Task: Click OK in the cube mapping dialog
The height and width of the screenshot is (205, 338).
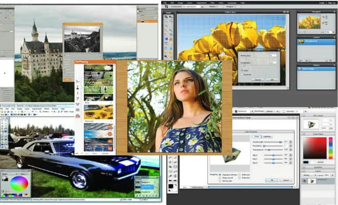Action: (x=272, y=180)
